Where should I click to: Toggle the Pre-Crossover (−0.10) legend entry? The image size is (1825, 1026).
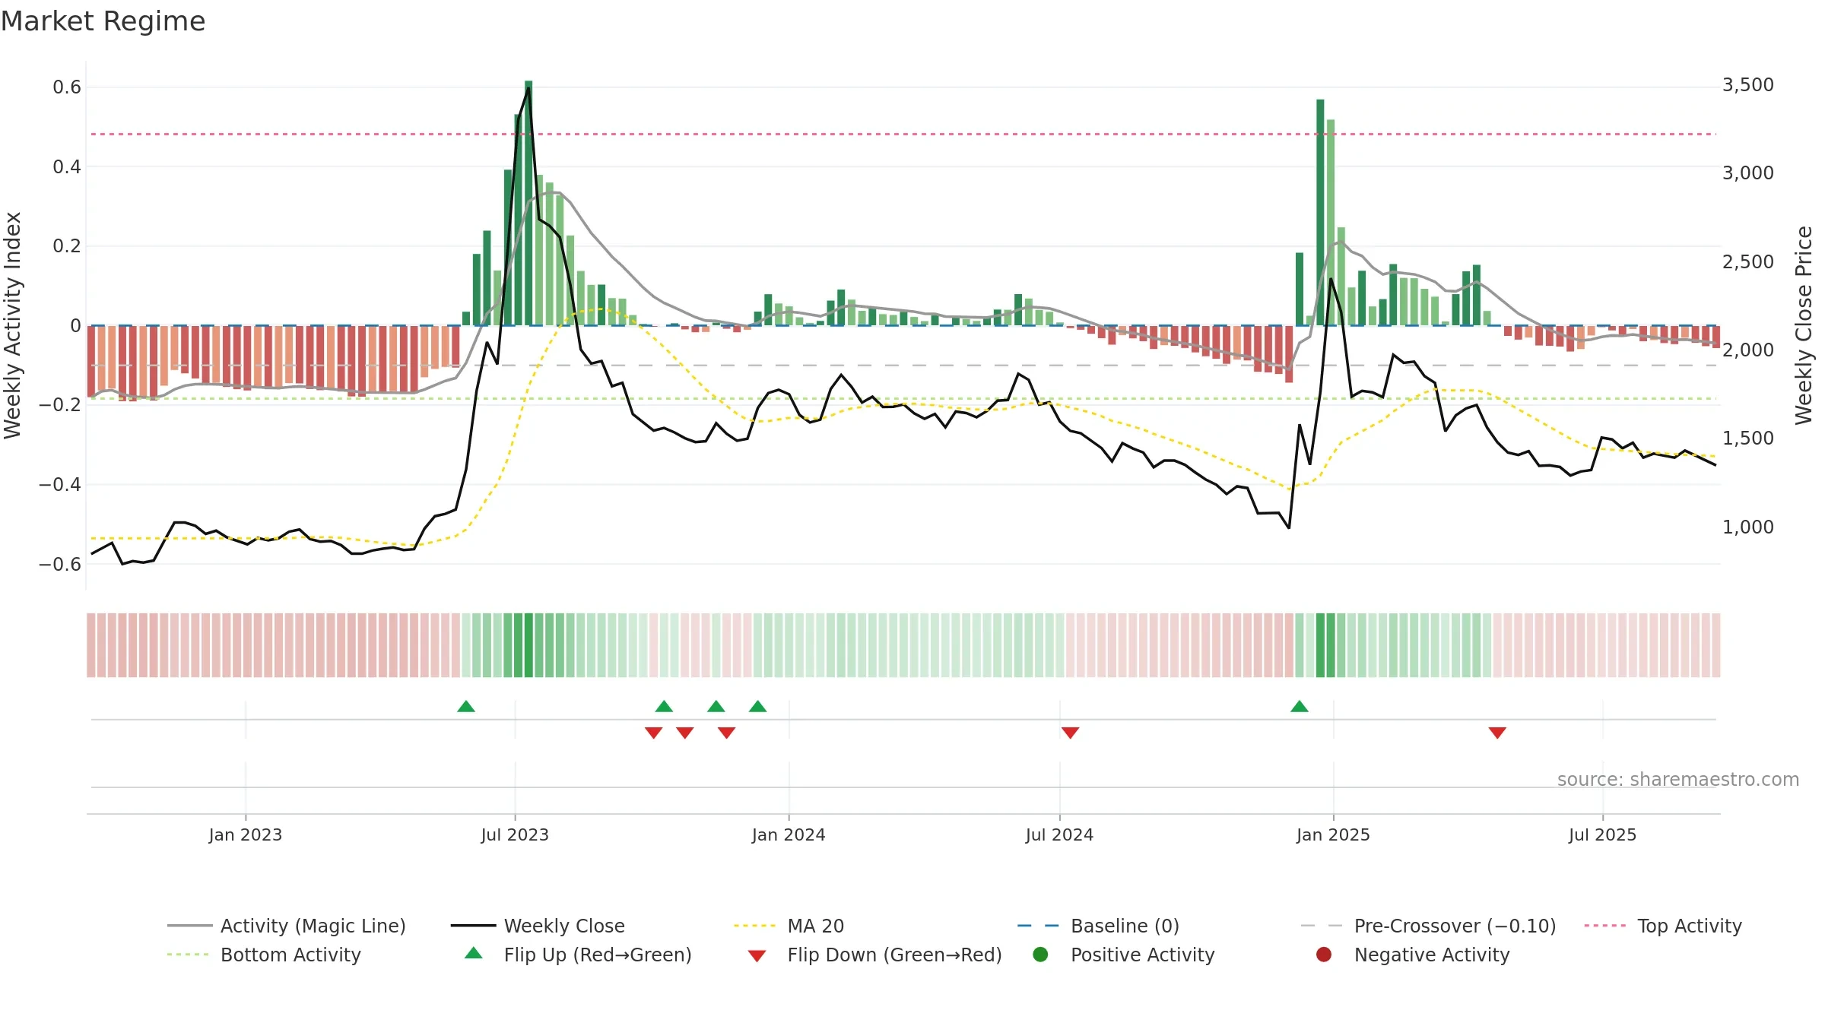(1429, 926)
